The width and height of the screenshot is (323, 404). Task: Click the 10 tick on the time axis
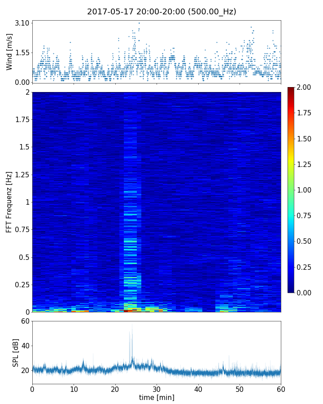pyautogui.click(x=74, y=388)
